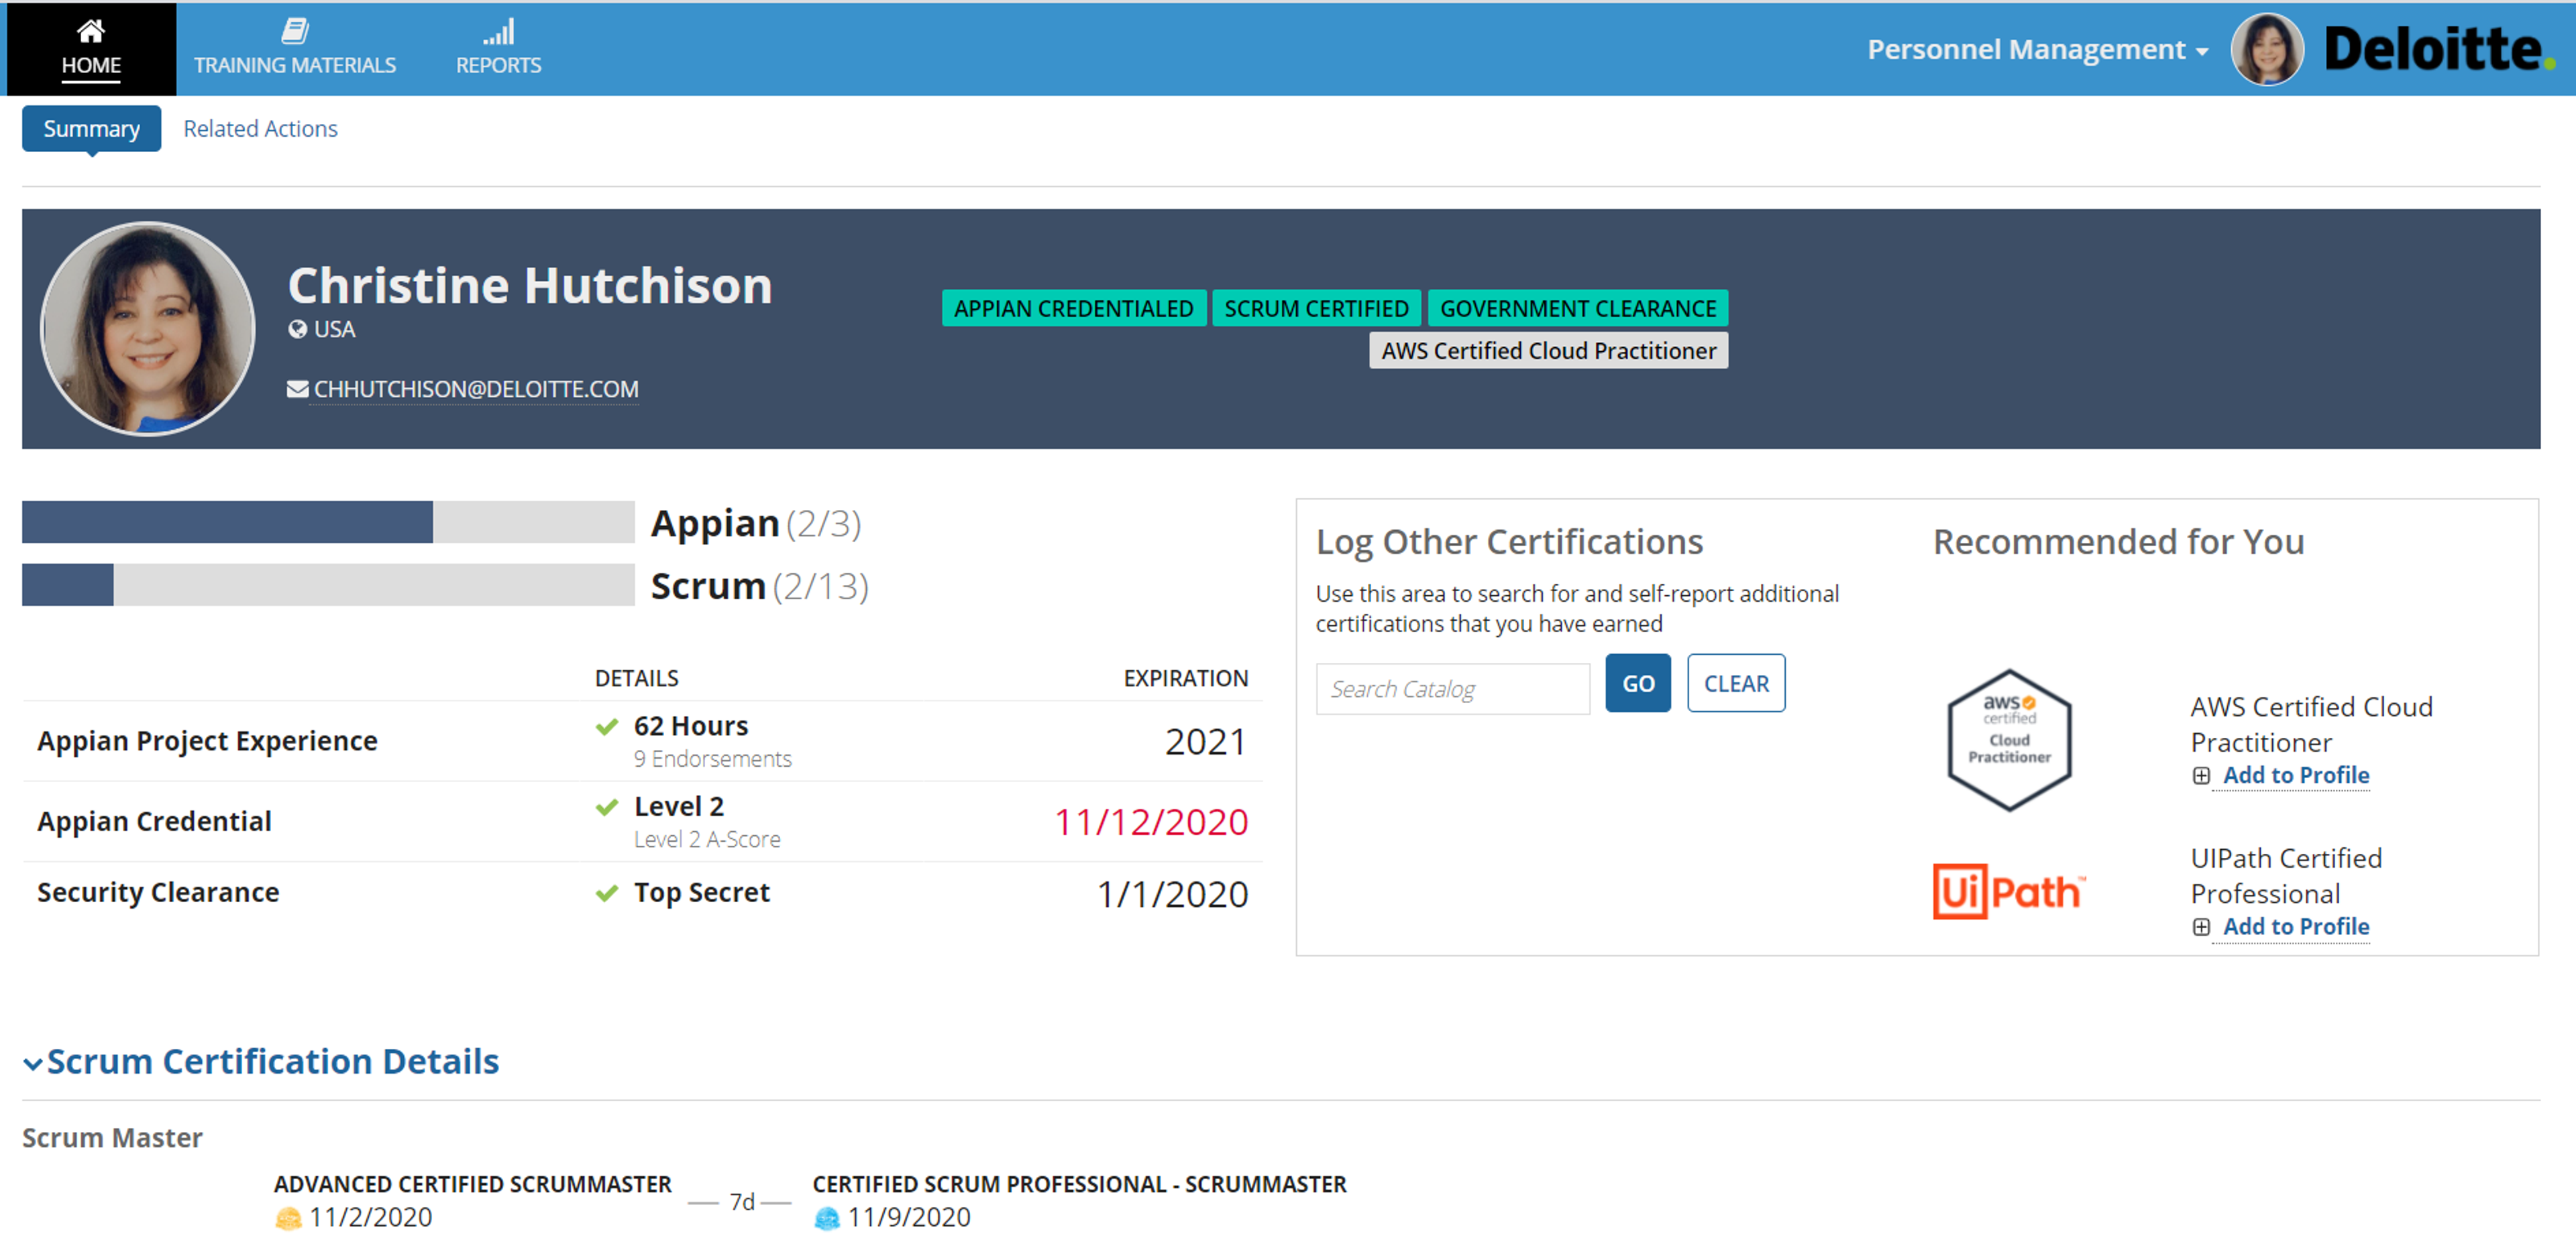Click the UiPath logo
Screen dimensions: 2576x1260
click(2009, 891)
